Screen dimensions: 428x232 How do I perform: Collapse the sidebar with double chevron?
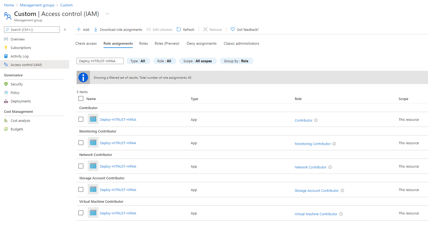tap(65, 30)
